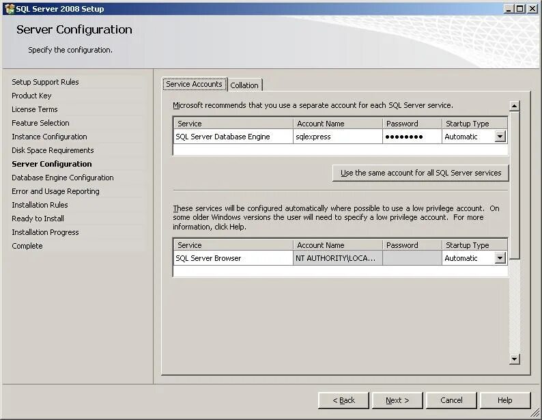Click Disk Space Requirements step
Screen dimensions: 542x420
click(x=53, y=150)
